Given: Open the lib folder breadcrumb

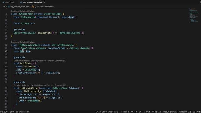Looking at the screenshot, I should point(4,7).
